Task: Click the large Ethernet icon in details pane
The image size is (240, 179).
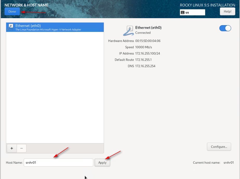Action: 128,30
